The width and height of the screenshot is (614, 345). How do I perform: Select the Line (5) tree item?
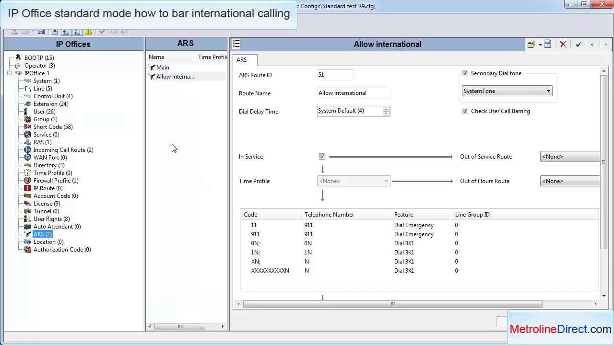pos(43,89)
